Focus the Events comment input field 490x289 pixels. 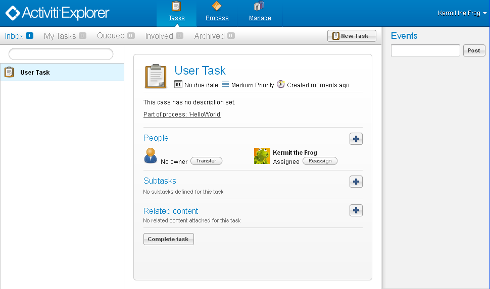click(x=425, y=50)
